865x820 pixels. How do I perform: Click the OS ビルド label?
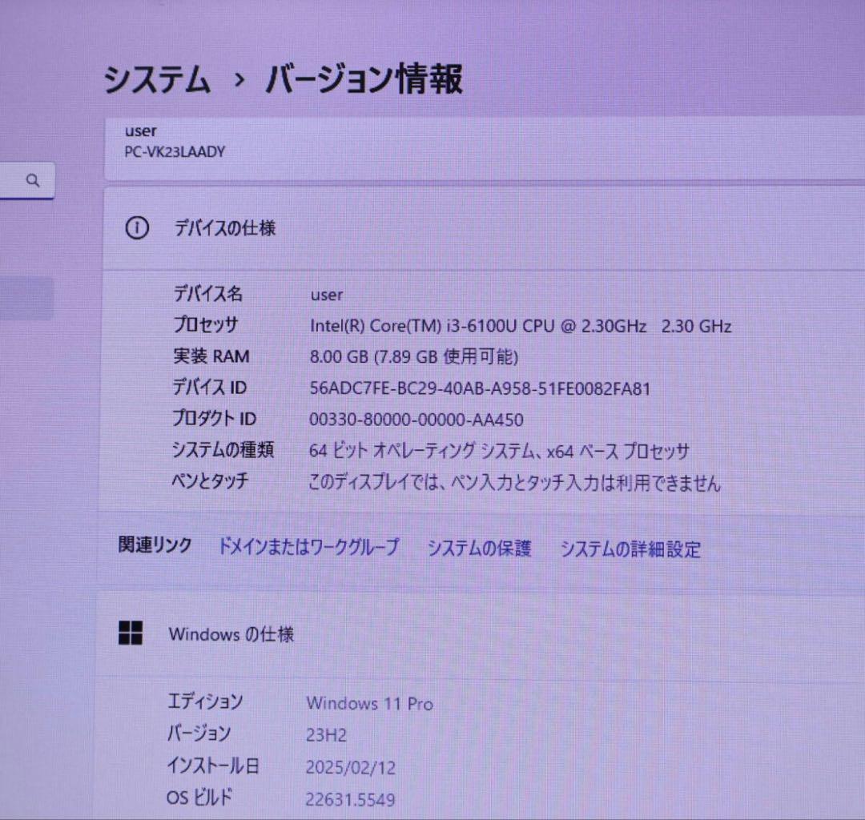(x=199, y=797)
